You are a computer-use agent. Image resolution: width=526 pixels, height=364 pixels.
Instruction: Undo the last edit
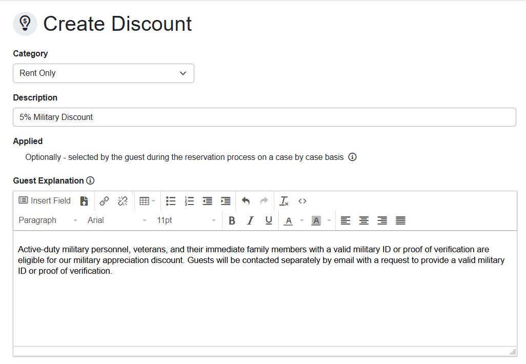[246, 201]
